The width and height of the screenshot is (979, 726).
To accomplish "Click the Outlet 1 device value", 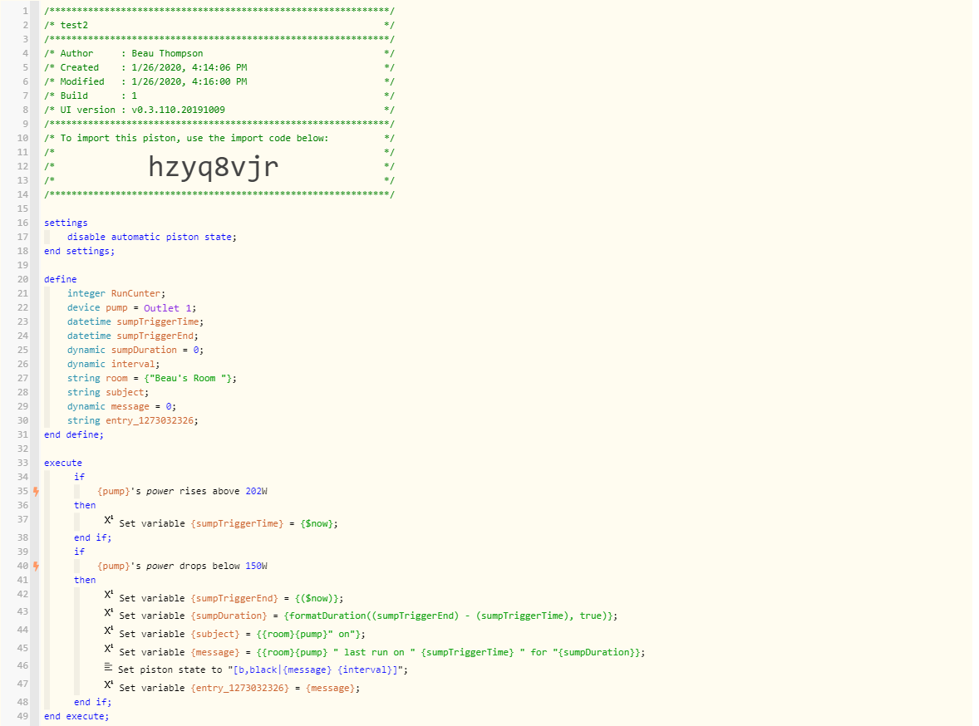I will pos(167,307).
